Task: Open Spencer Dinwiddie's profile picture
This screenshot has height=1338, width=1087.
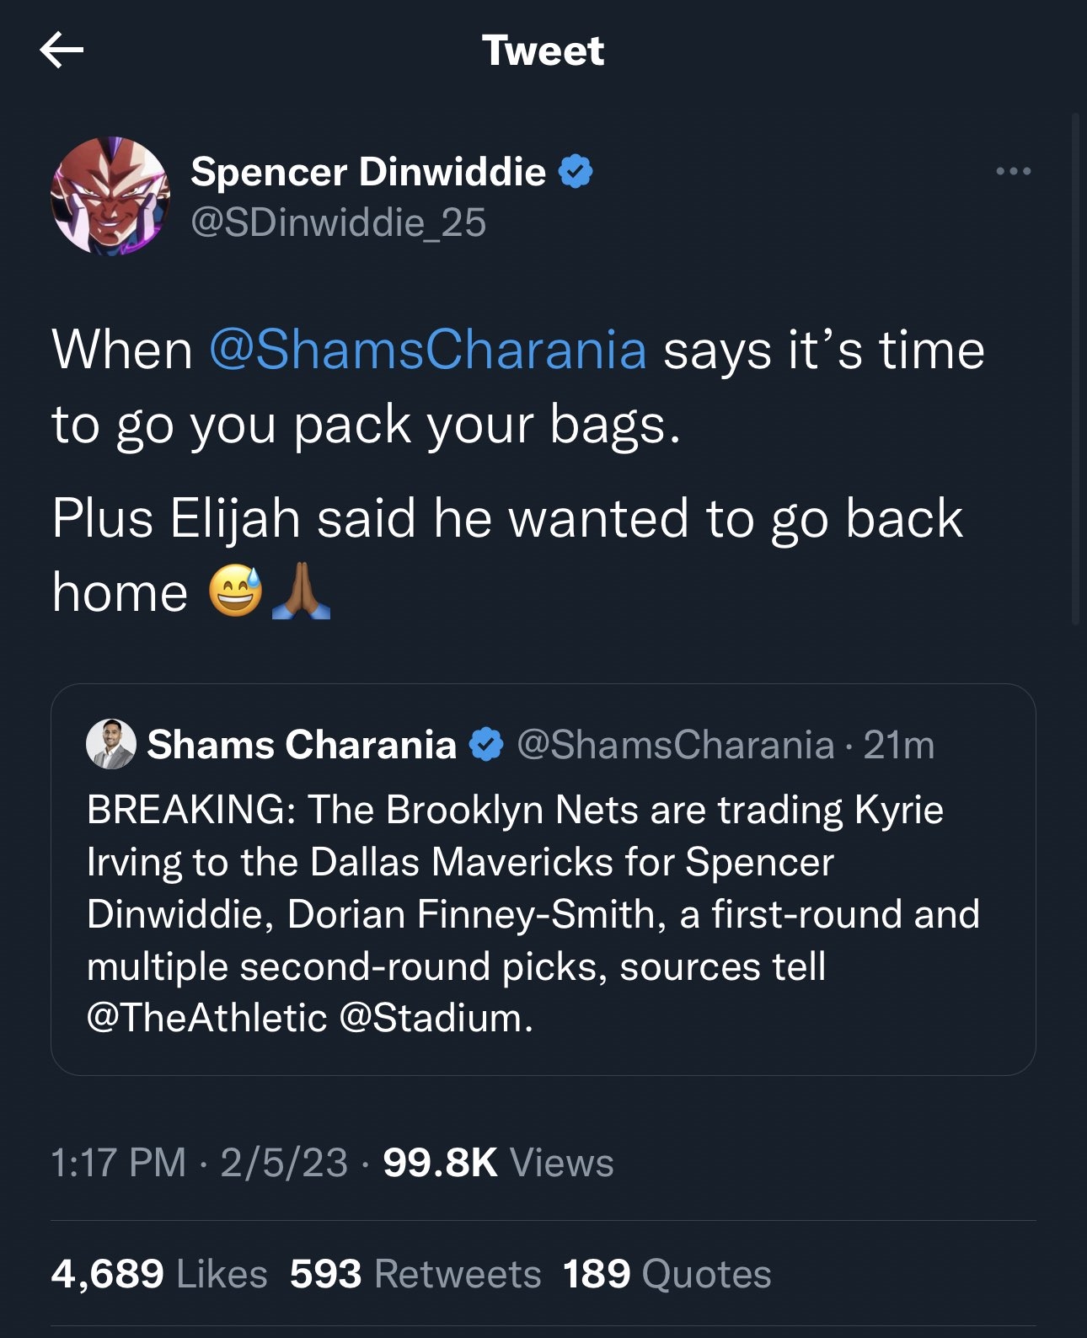Action: tap(110, 196)
